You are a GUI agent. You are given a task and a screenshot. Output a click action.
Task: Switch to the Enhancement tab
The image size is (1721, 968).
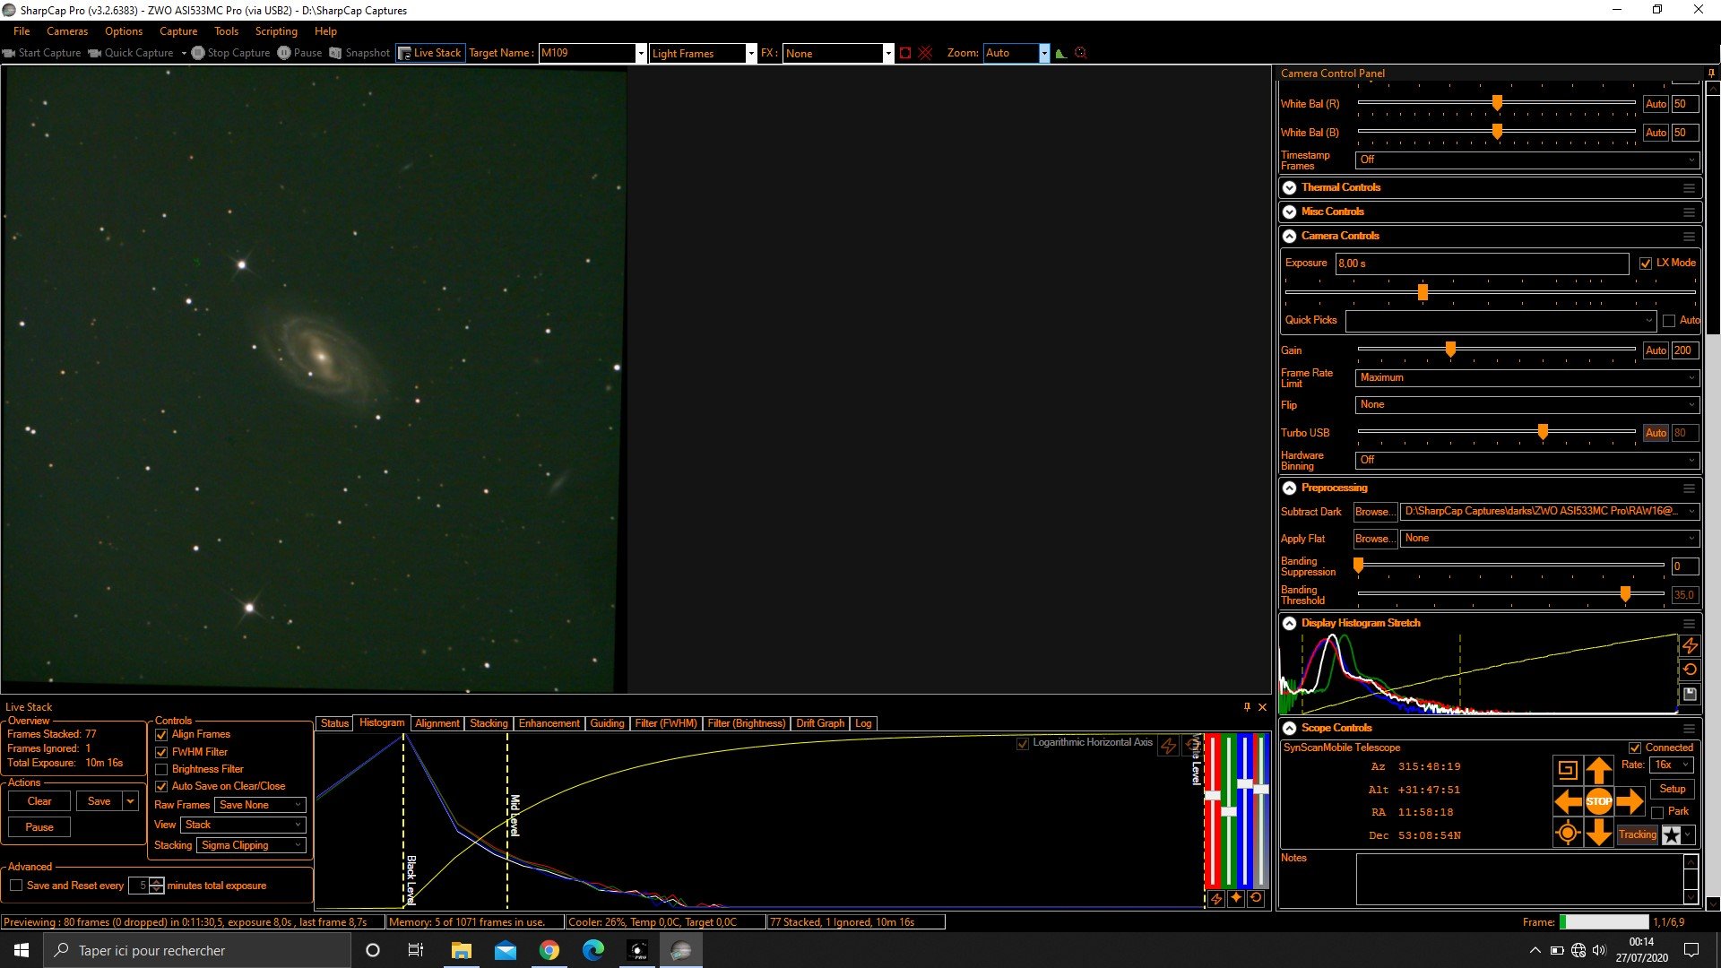pos(549,723)
